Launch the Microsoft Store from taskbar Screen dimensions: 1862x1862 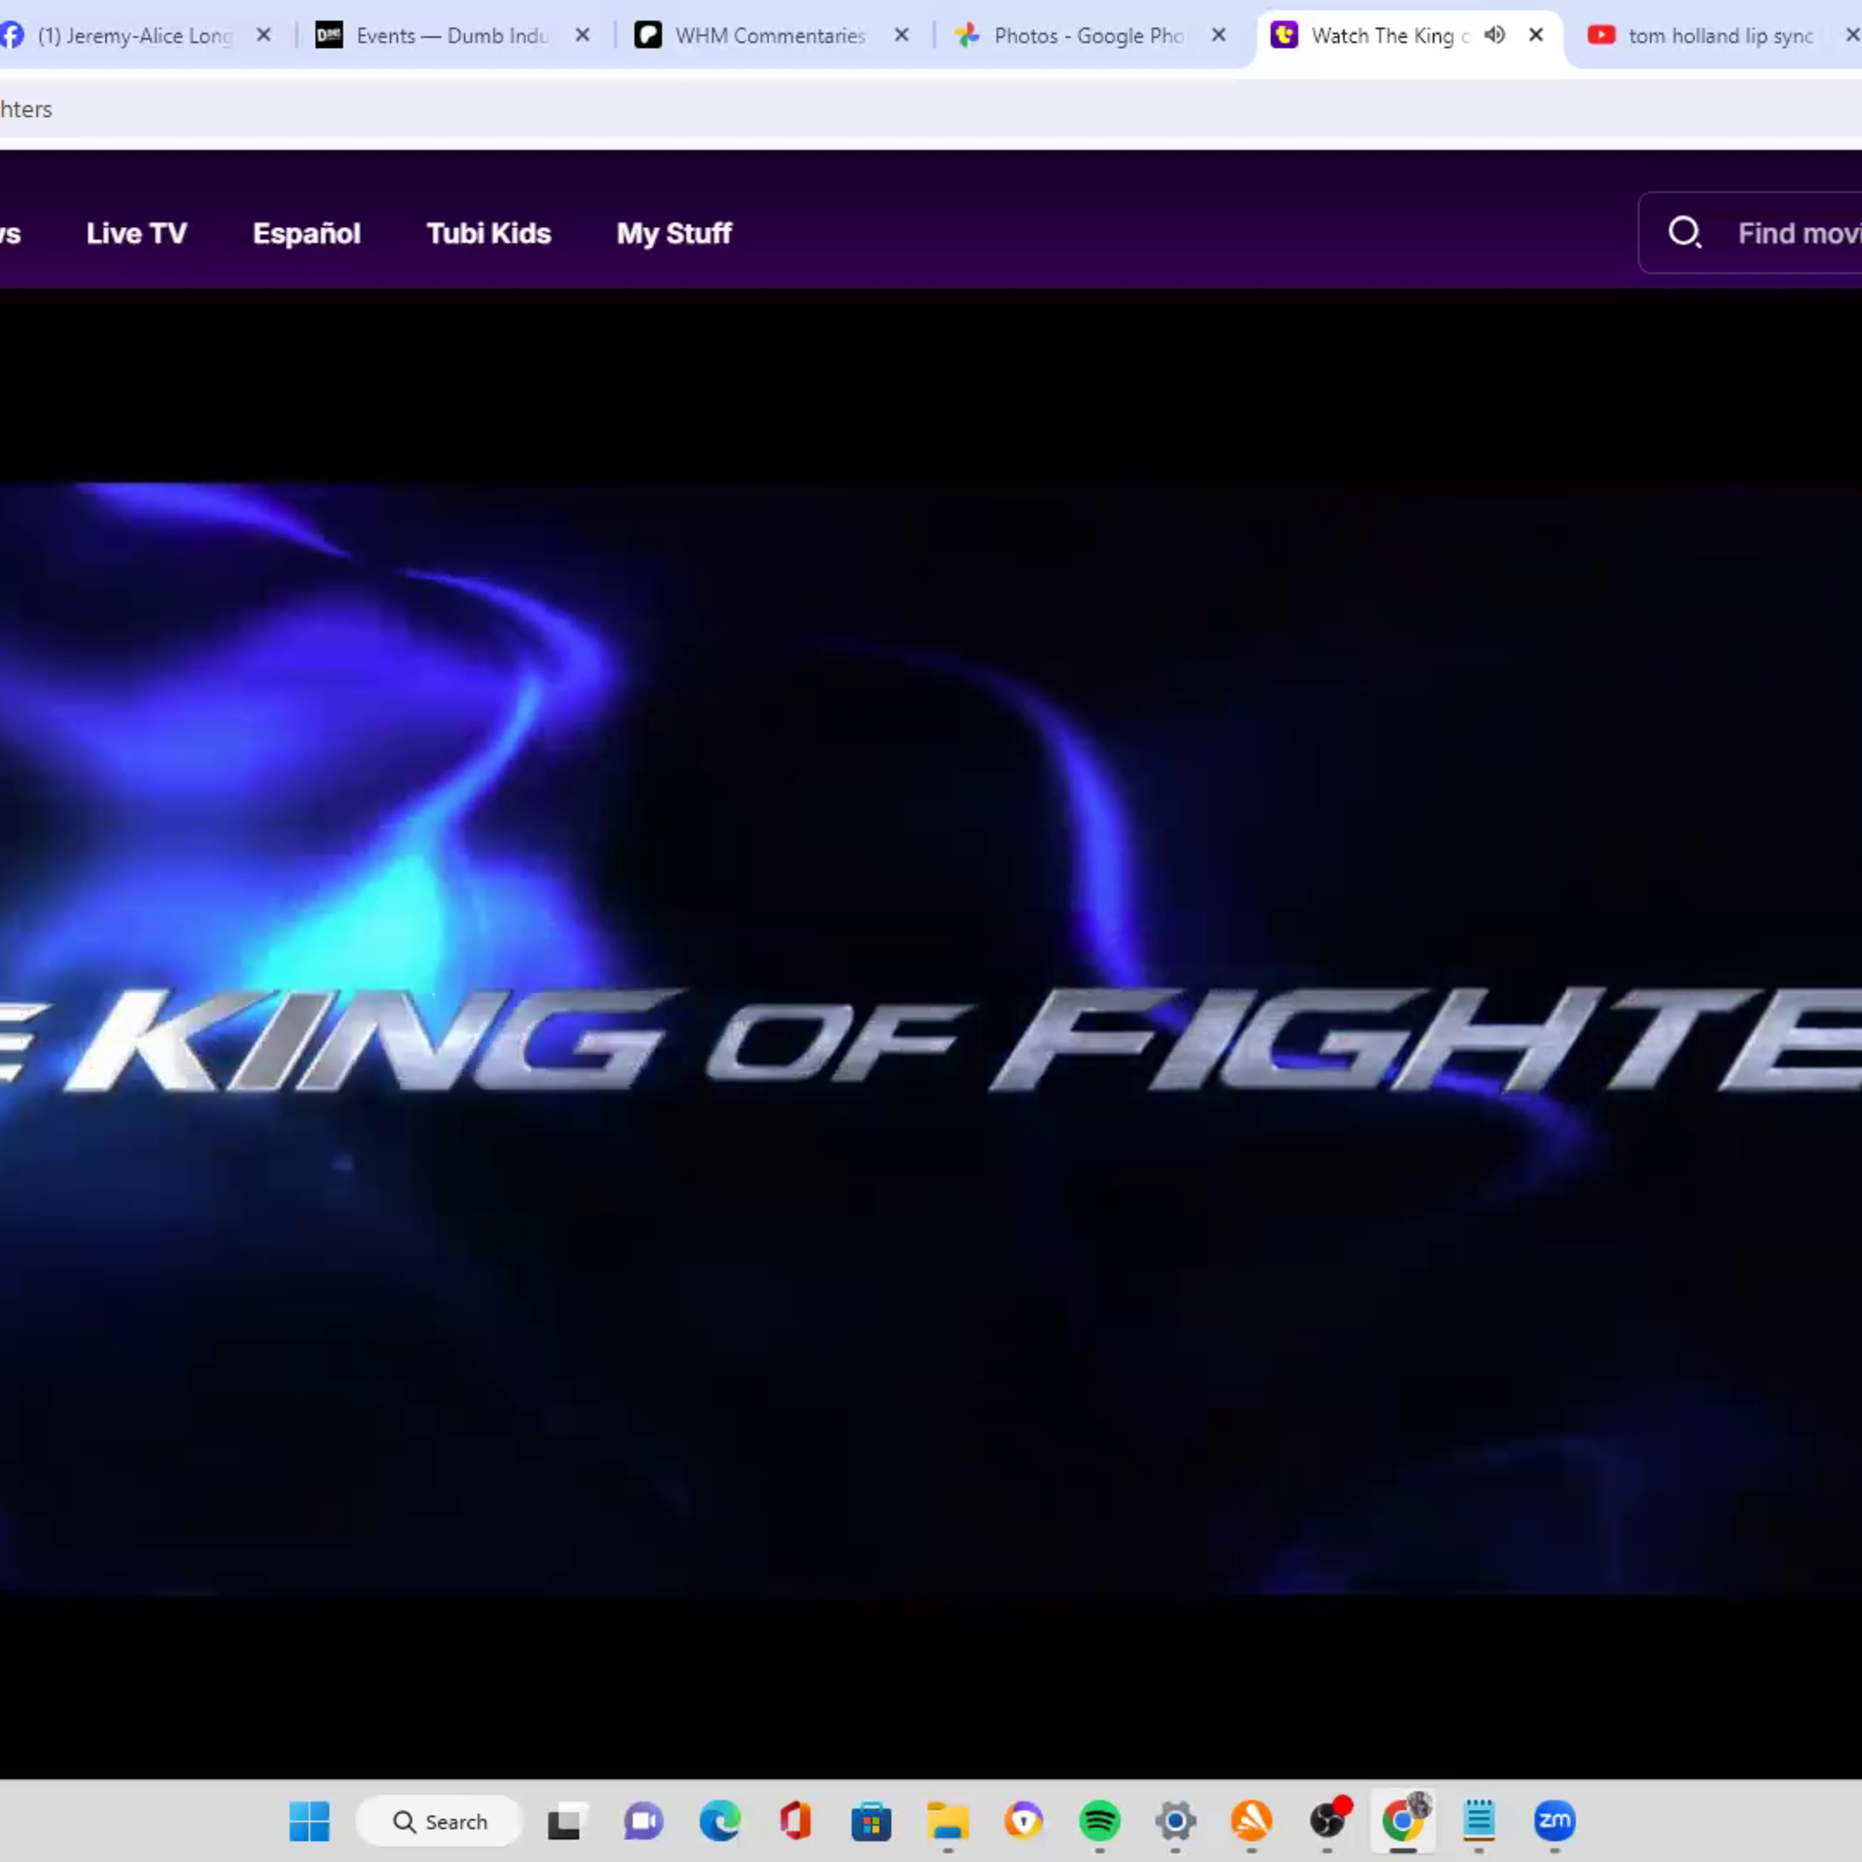(x=871, y=1820)
